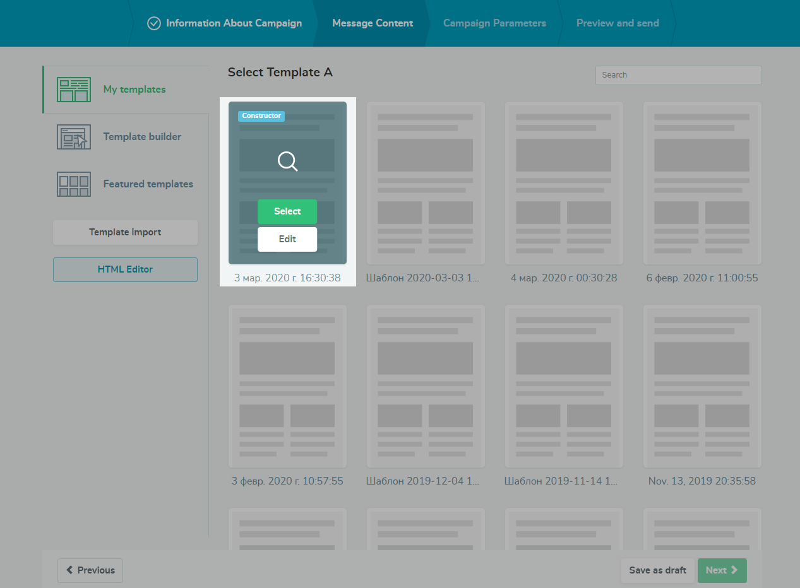Click the magnifier preview icon on first template
Viewport: 800px width, 588px height.
287,162
